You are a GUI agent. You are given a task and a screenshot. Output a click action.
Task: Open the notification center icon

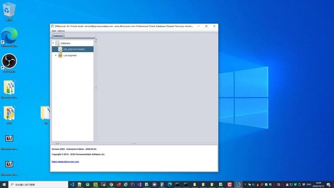pyautogui.click(x=328, y=184)
